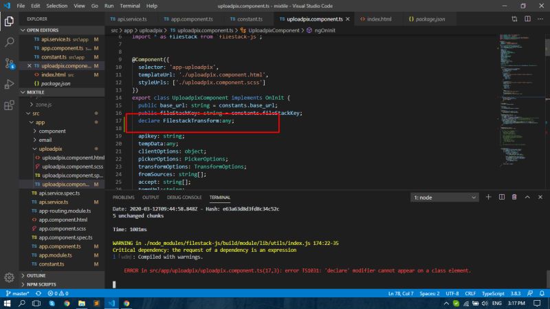Screen dimensions: 550x309
Task: Collapse the MIXTILE folder section
Action: [x=63, y=92]
